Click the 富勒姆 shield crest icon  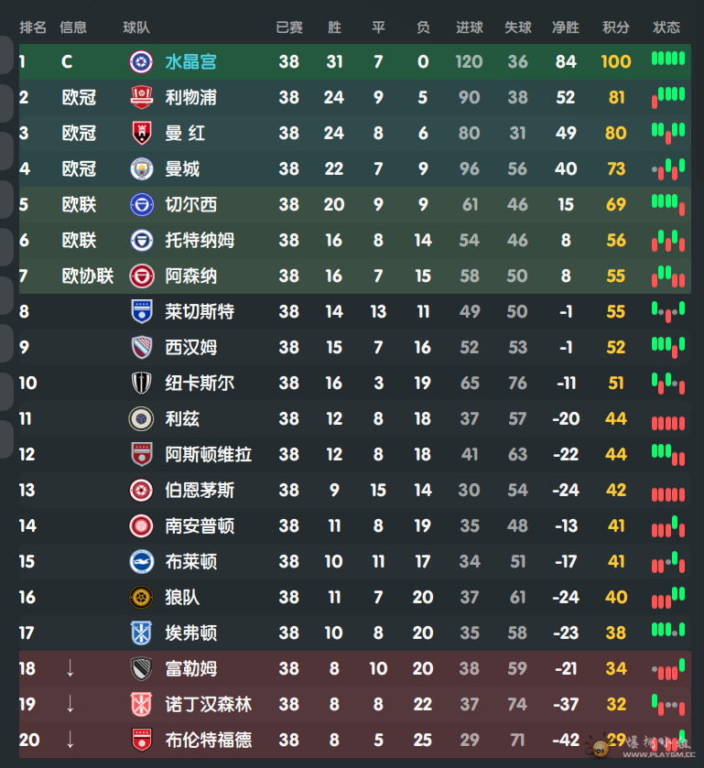[x=142, y=668]
